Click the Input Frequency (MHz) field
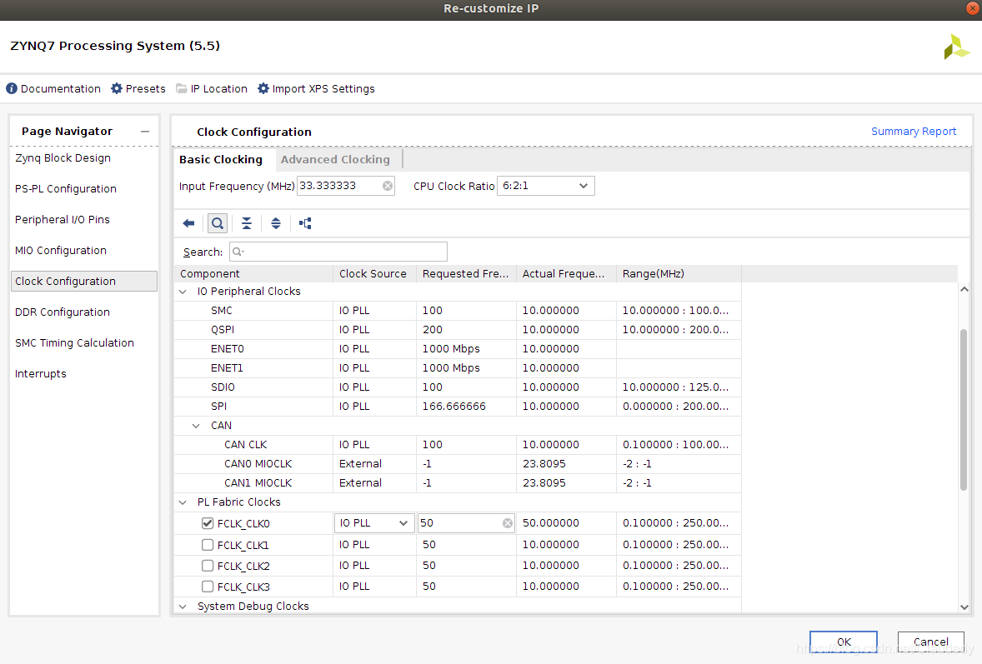The image size is (982, 664). pyautogui.click(x=346, y=186)
